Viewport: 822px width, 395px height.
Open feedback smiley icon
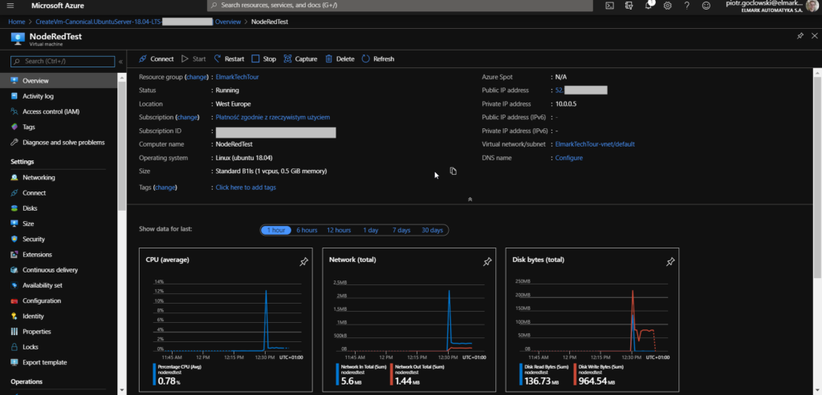(706, 6)
